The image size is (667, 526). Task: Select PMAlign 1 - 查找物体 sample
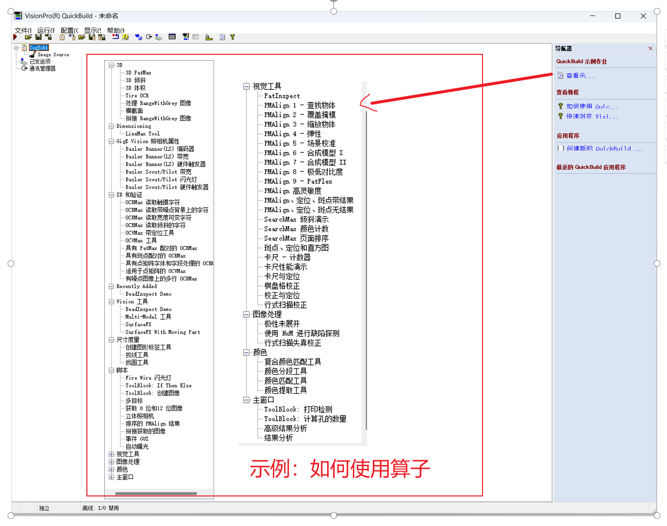(300, 105)
